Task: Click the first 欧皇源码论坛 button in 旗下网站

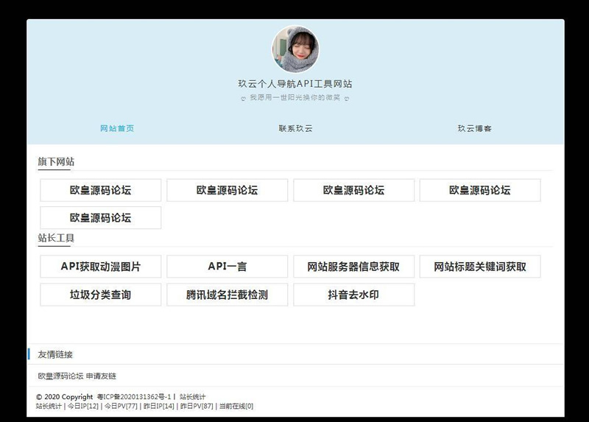Action: pos(100,190)
